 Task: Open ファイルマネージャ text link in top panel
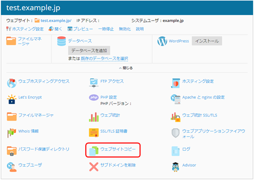tap(30, 41)
